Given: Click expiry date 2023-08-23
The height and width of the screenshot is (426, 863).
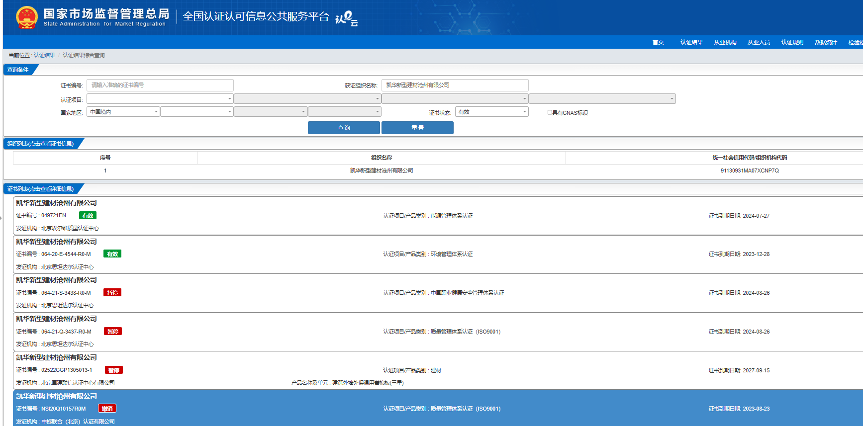Looking at the screenshot, I should pyautogui.click(x=756, y=409).
